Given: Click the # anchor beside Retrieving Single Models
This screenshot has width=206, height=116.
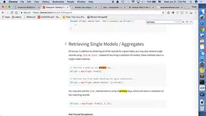Looking at the screenshot, I should coord(66,44).
